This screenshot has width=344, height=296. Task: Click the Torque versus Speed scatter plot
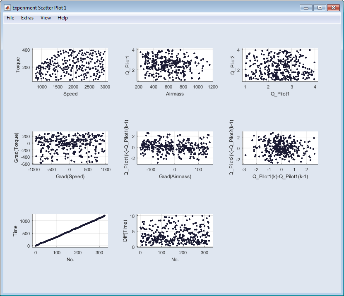(70, 65)
